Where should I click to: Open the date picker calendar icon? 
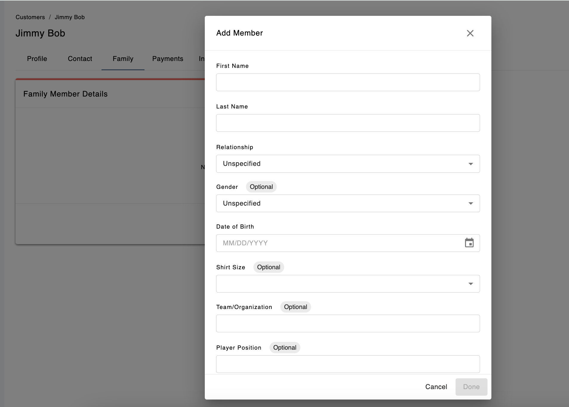[x=469, y=243]
